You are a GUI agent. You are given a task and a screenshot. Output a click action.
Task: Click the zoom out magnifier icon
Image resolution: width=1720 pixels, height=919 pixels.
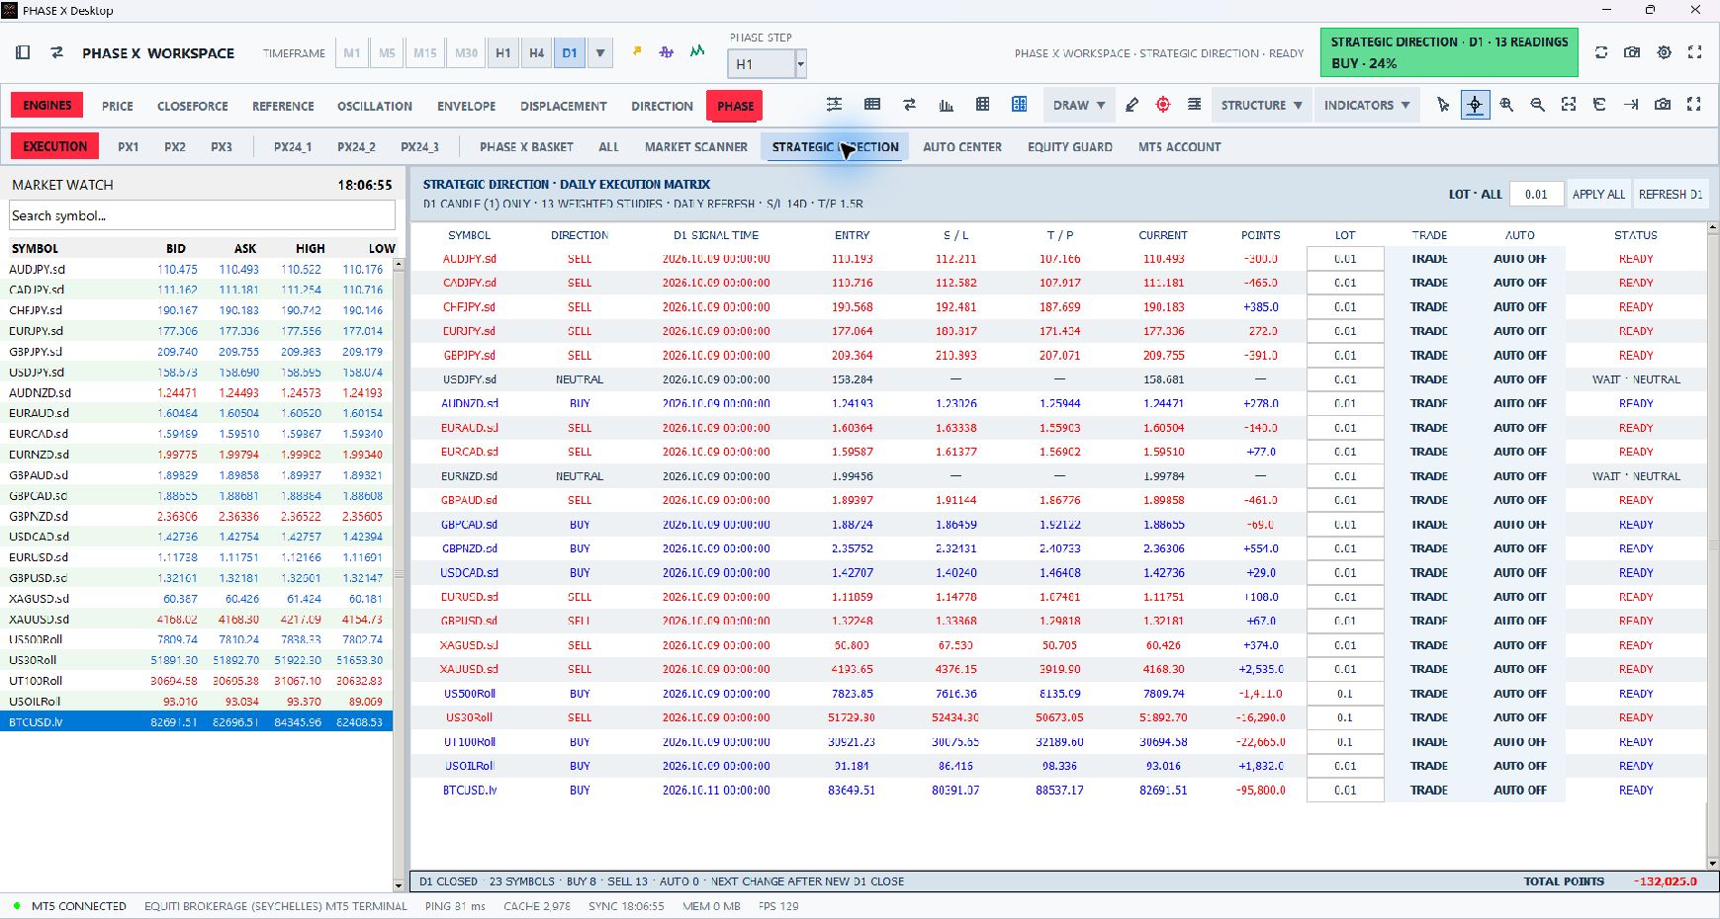click(1538, 105)
